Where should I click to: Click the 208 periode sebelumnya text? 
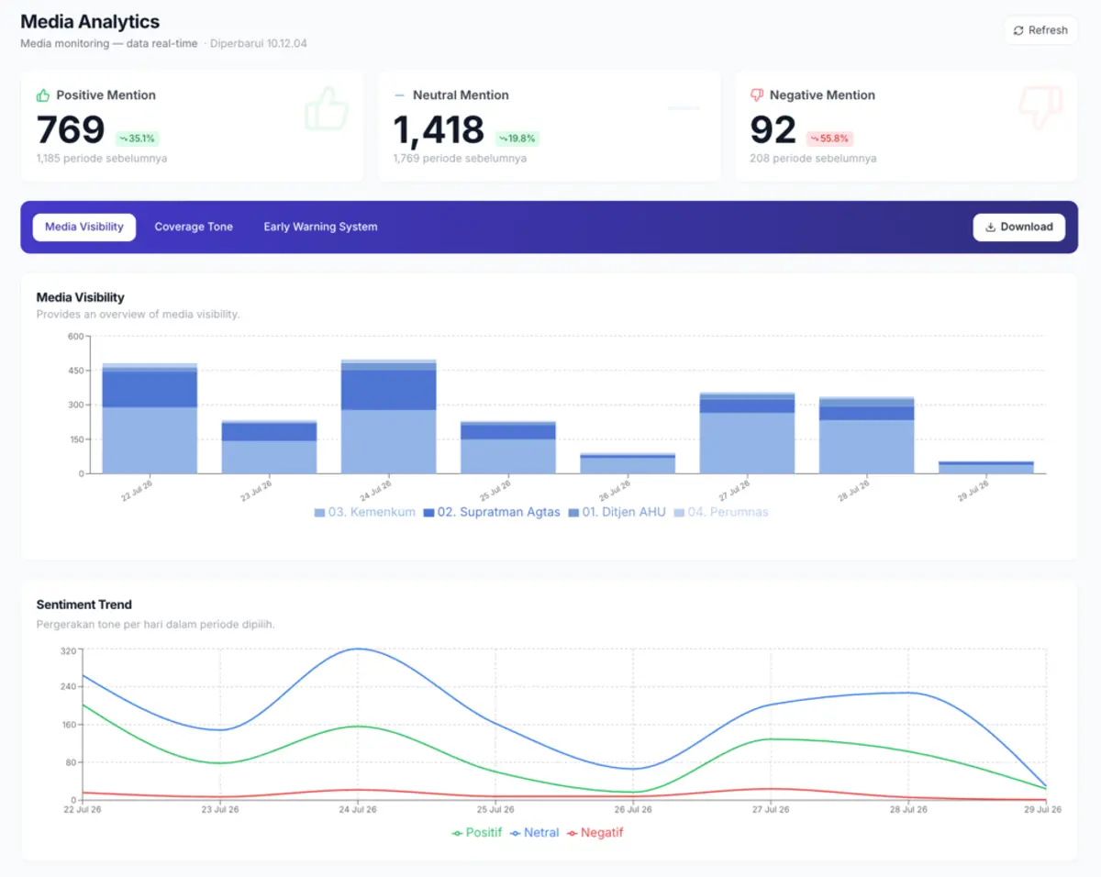tap(813, 158)
